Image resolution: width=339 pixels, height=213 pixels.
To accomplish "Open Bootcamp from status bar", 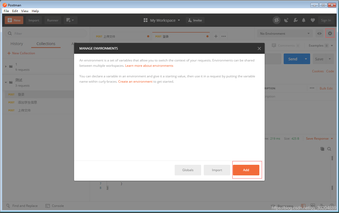I will (x=282, y=206).
